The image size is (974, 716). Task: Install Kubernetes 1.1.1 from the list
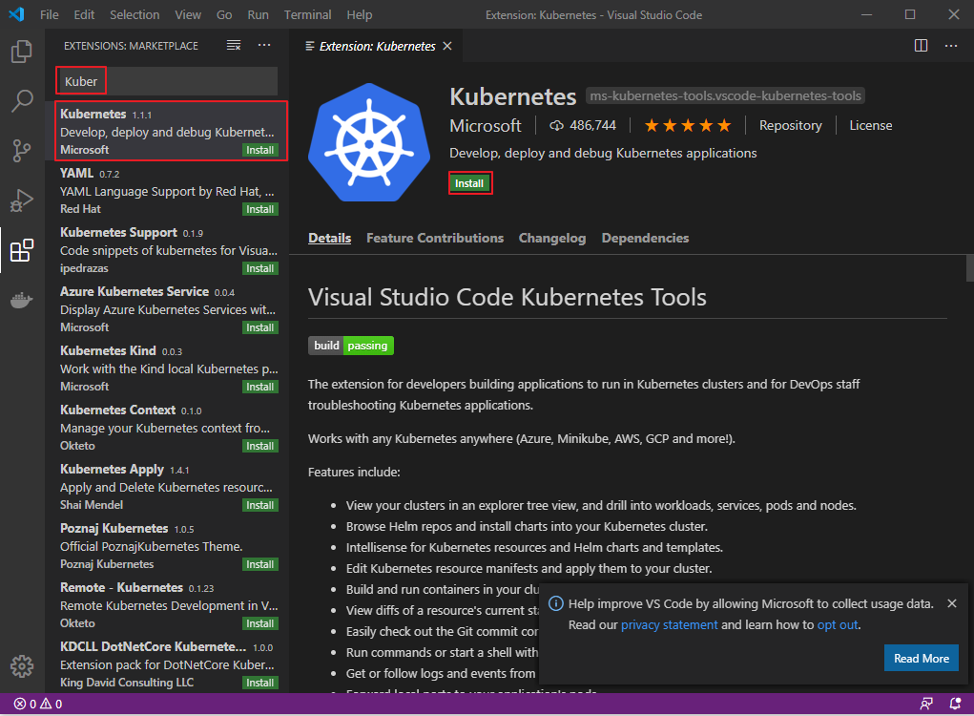(x=259, y=150)
